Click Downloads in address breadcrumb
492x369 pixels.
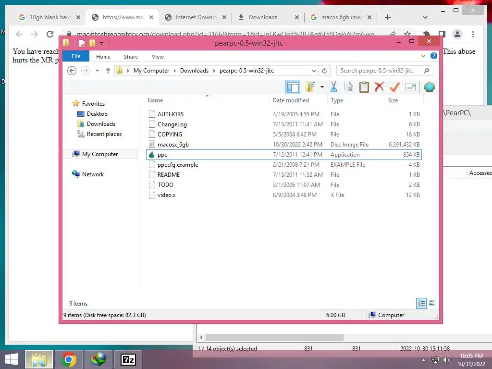194,71
